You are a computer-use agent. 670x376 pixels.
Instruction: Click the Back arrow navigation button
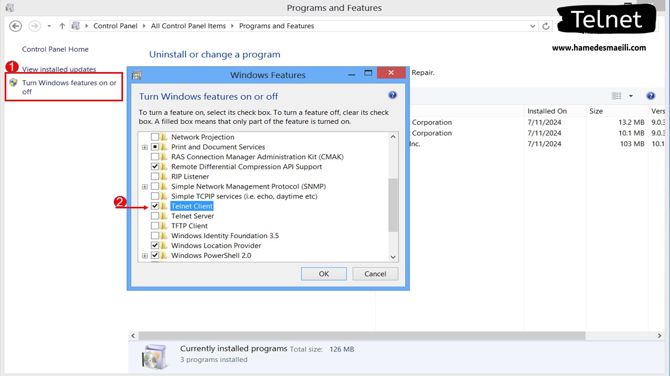coord(15,26)
